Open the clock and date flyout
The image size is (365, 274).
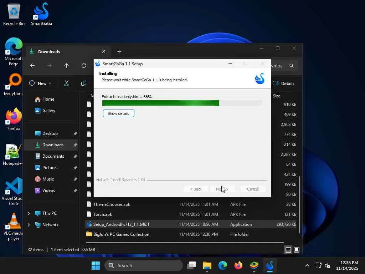coord(347,265)
